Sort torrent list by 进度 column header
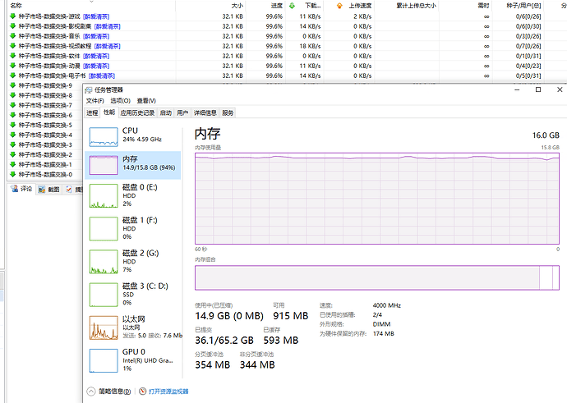567x403 pixels. pos(265,6)
